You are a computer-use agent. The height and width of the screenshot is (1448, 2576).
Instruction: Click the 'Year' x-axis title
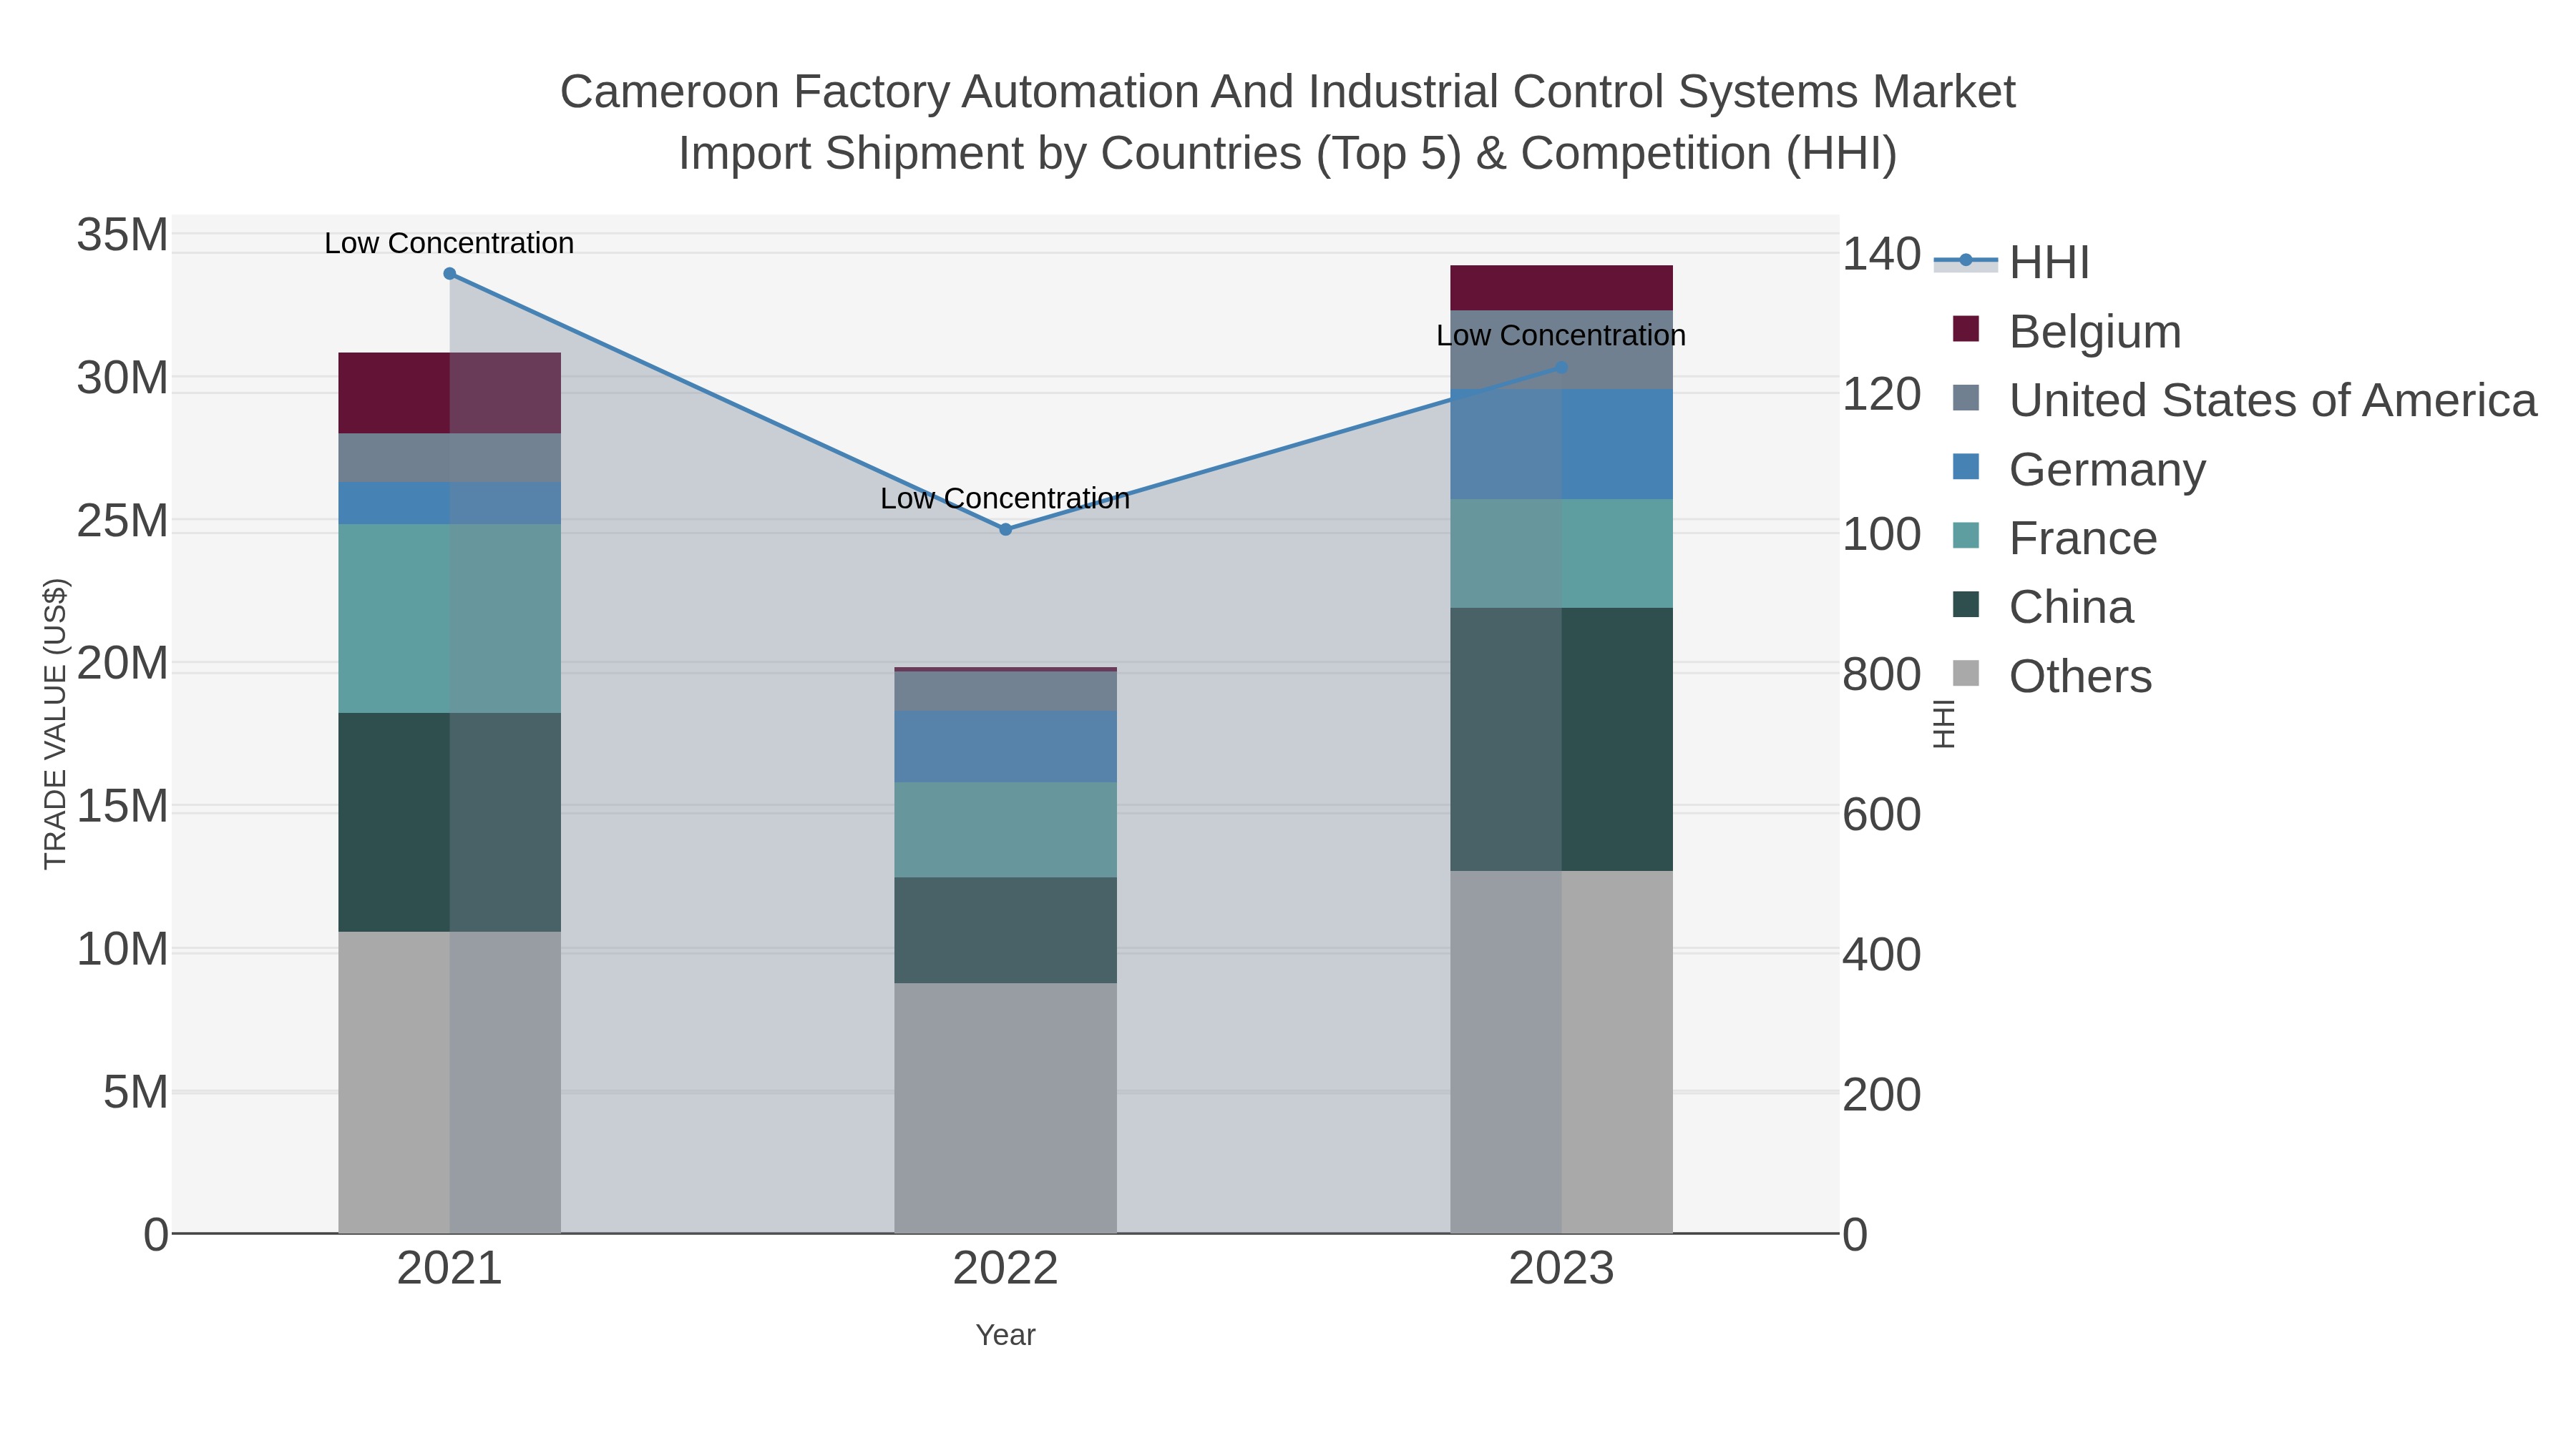[x=1005, y=1335]
